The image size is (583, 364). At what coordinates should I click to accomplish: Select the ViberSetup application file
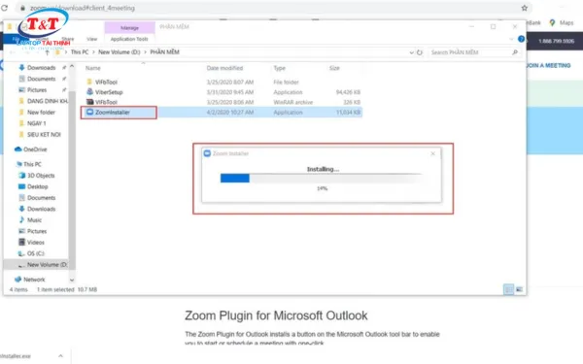coord(223,92)
